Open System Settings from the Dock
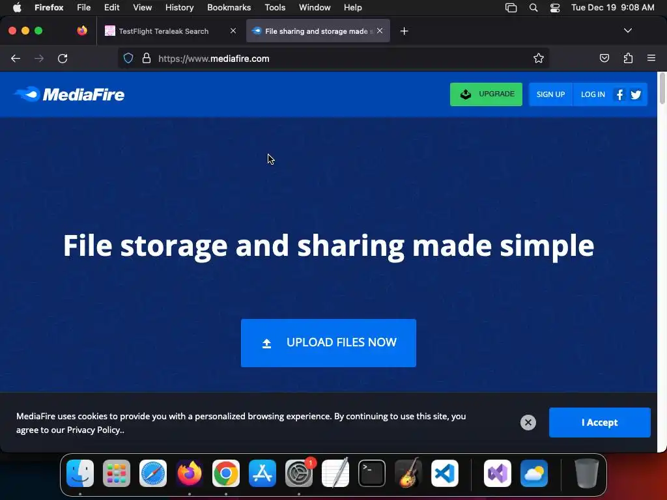This screenshot has width=667, height=500. 298,473
